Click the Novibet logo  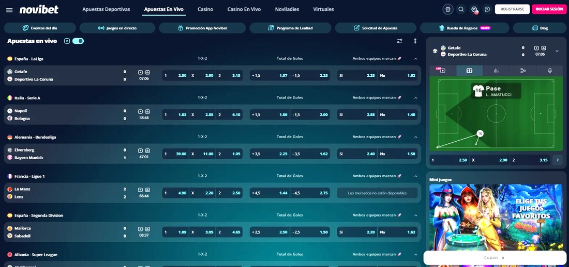[39, 10]
